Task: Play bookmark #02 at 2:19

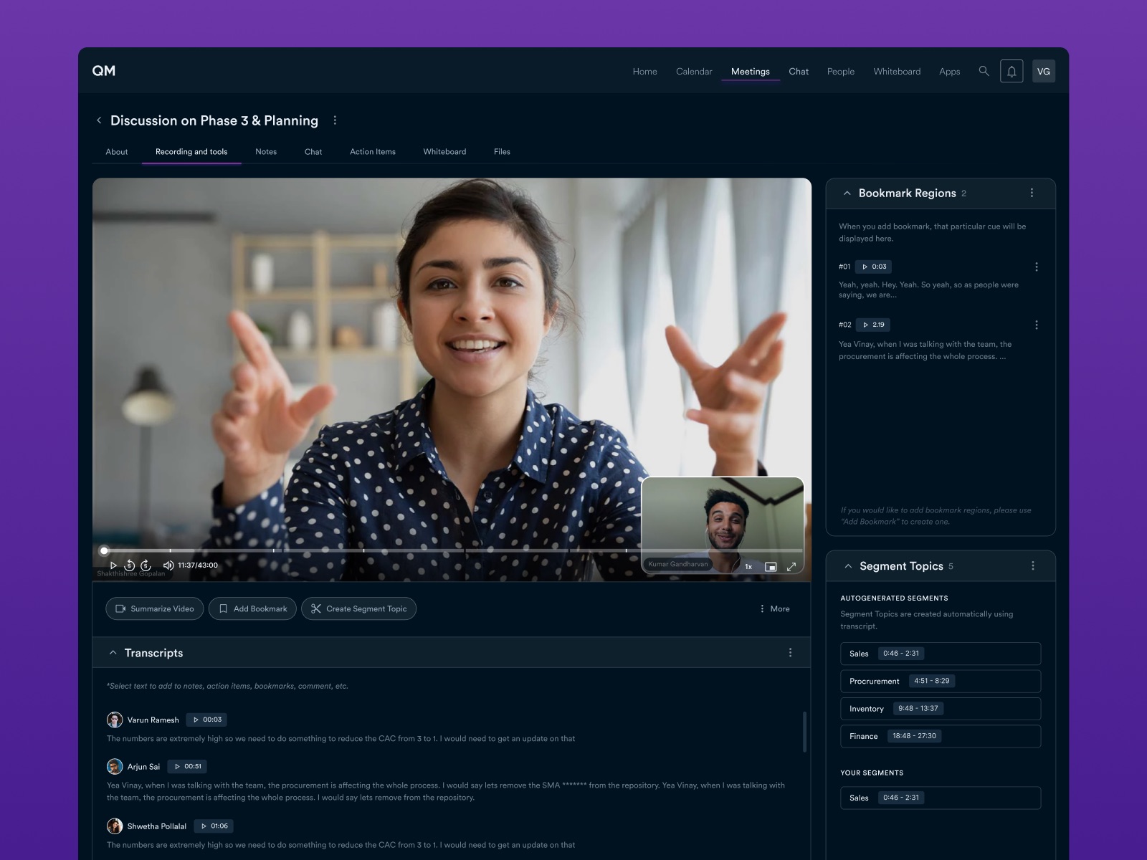Action: [872, 325]
